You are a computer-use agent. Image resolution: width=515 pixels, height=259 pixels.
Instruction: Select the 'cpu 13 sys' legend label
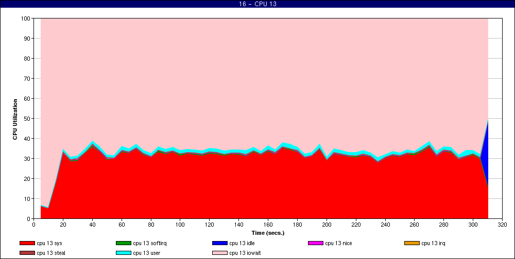coord(49,243)
